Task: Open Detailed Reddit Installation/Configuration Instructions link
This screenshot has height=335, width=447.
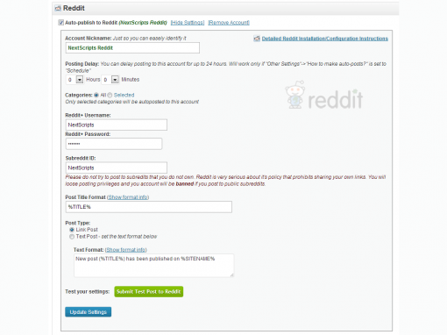Action: pyautogui.click(x=325, y=39)
